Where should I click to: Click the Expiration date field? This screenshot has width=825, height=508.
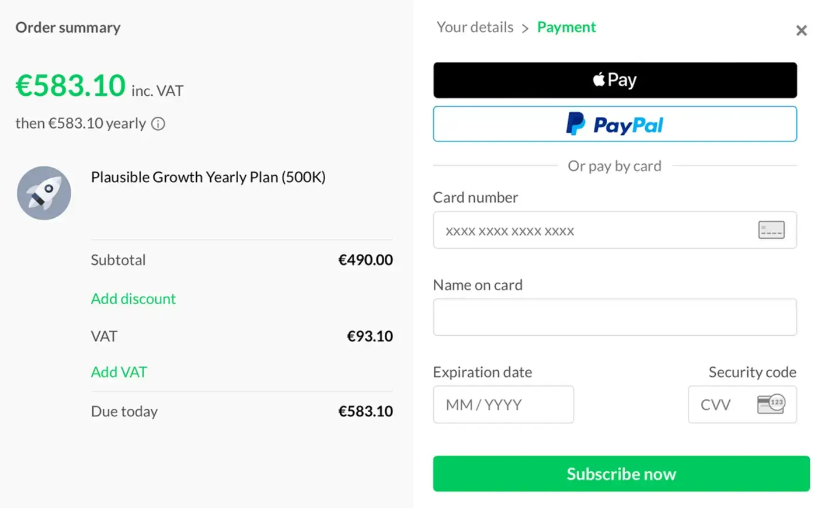point(503,404)
